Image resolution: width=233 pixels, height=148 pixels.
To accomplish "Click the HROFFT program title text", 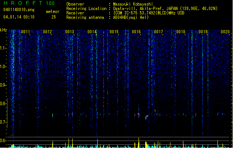I will point(23,3).
